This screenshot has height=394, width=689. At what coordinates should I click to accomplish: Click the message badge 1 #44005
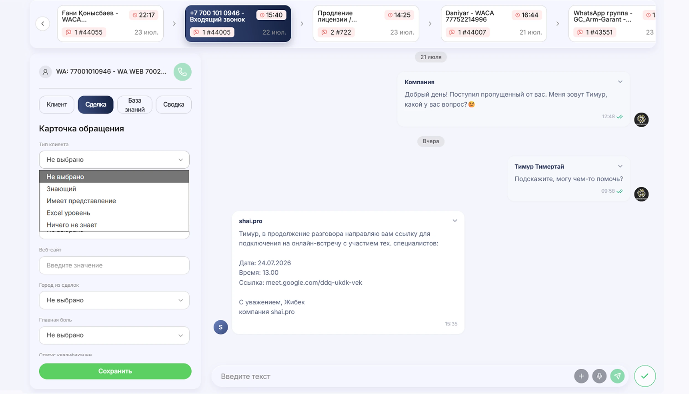click(x=212, y=32)
